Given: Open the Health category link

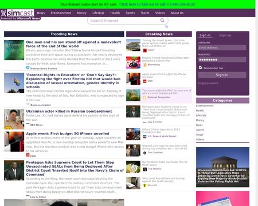Looking at the screenshot, I should tap(200, 110).
